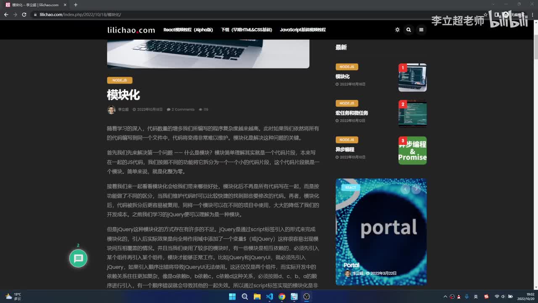Open a new browser tab
The image size is (538, 303).
(x=76, y=5)
